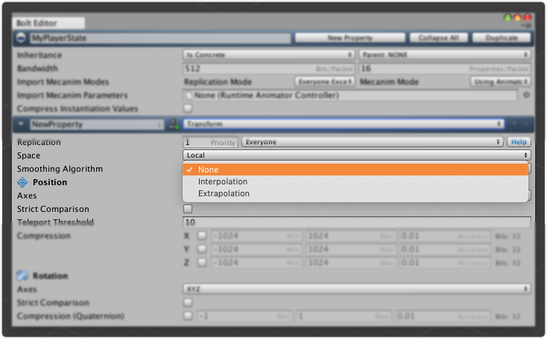Enable Position Strict Comparison checkbox
The image size is (547, 339).
tap(188, 209)
